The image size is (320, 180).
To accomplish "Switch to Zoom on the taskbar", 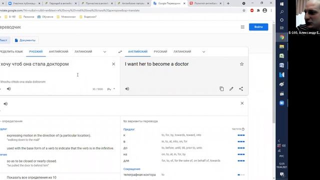I will click(282, 103).
